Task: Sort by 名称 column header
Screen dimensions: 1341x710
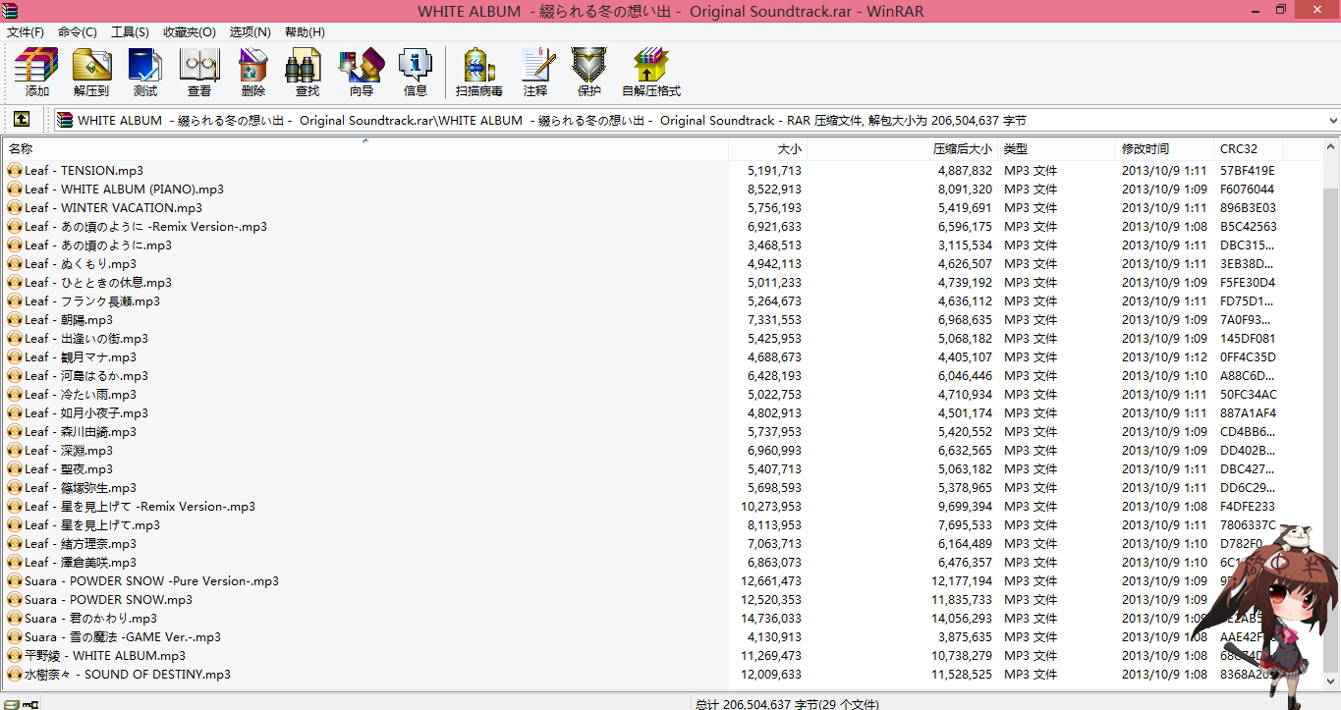Action: point(365,149)
